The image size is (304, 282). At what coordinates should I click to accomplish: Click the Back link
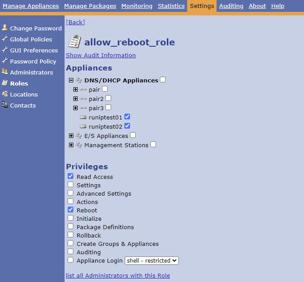point(75,22)
